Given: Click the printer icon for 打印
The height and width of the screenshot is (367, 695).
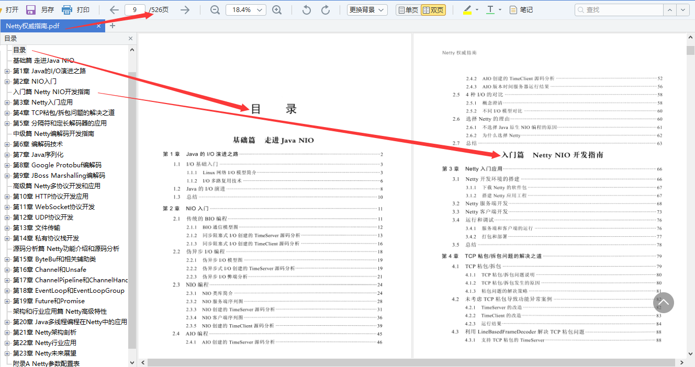Looking at the screenshot, I should (67, 9).
